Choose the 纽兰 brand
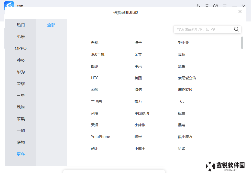Viewport: 251px width, 173px height. tap(181, 113)
